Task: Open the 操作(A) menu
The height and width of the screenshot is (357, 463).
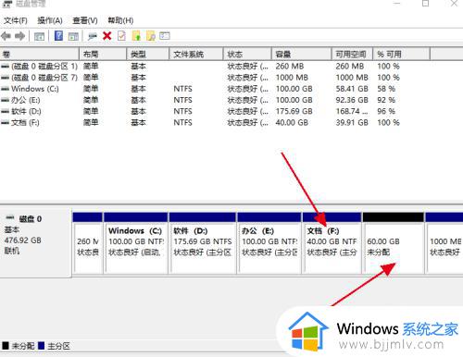Action: pos(50,20)
